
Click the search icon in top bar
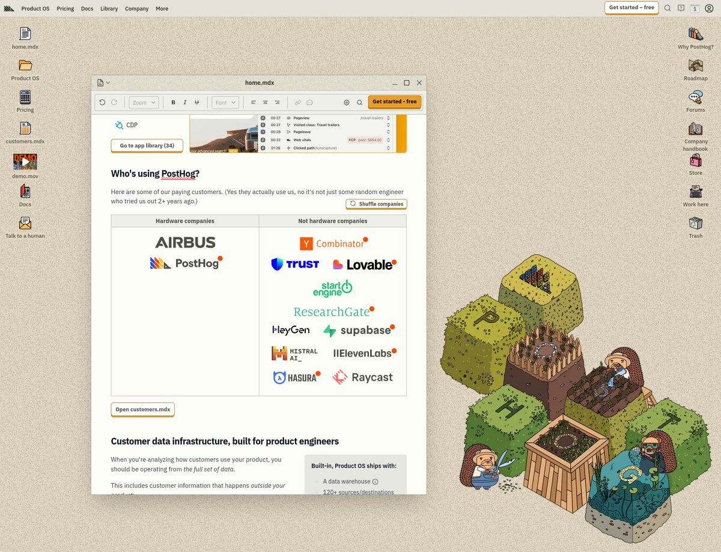[x=668, y=8]
